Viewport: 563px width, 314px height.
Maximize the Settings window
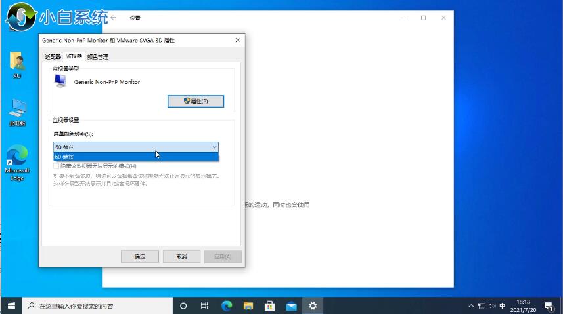point(423,18)
